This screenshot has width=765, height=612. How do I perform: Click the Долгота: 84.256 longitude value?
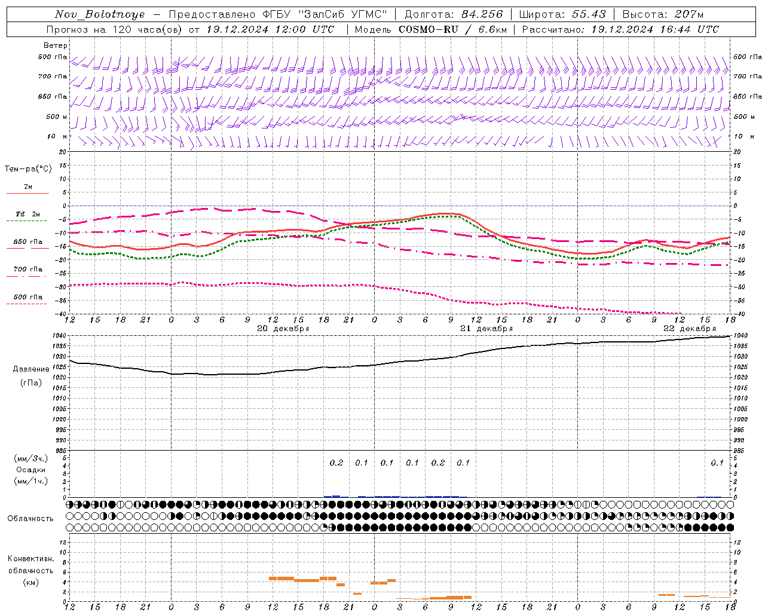click(454, 14)
